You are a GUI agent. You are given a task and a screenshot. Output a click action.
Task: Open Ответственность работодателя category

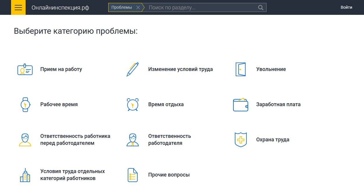[x=169, y=140]
